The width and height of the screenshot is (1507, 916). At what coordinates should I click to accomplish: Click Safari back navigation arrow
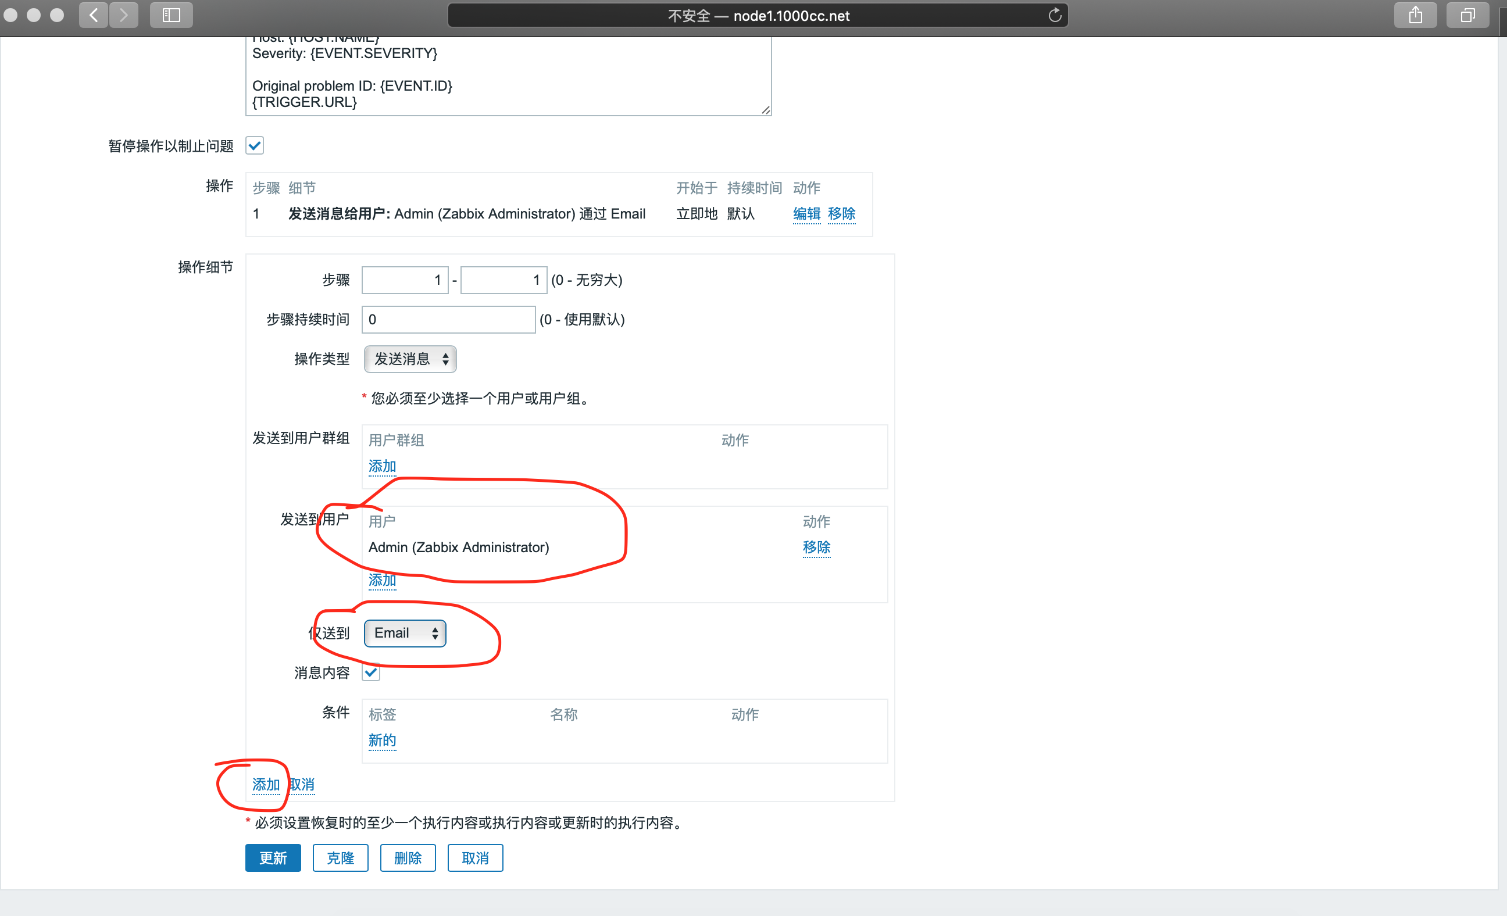[x=94, y=15]
